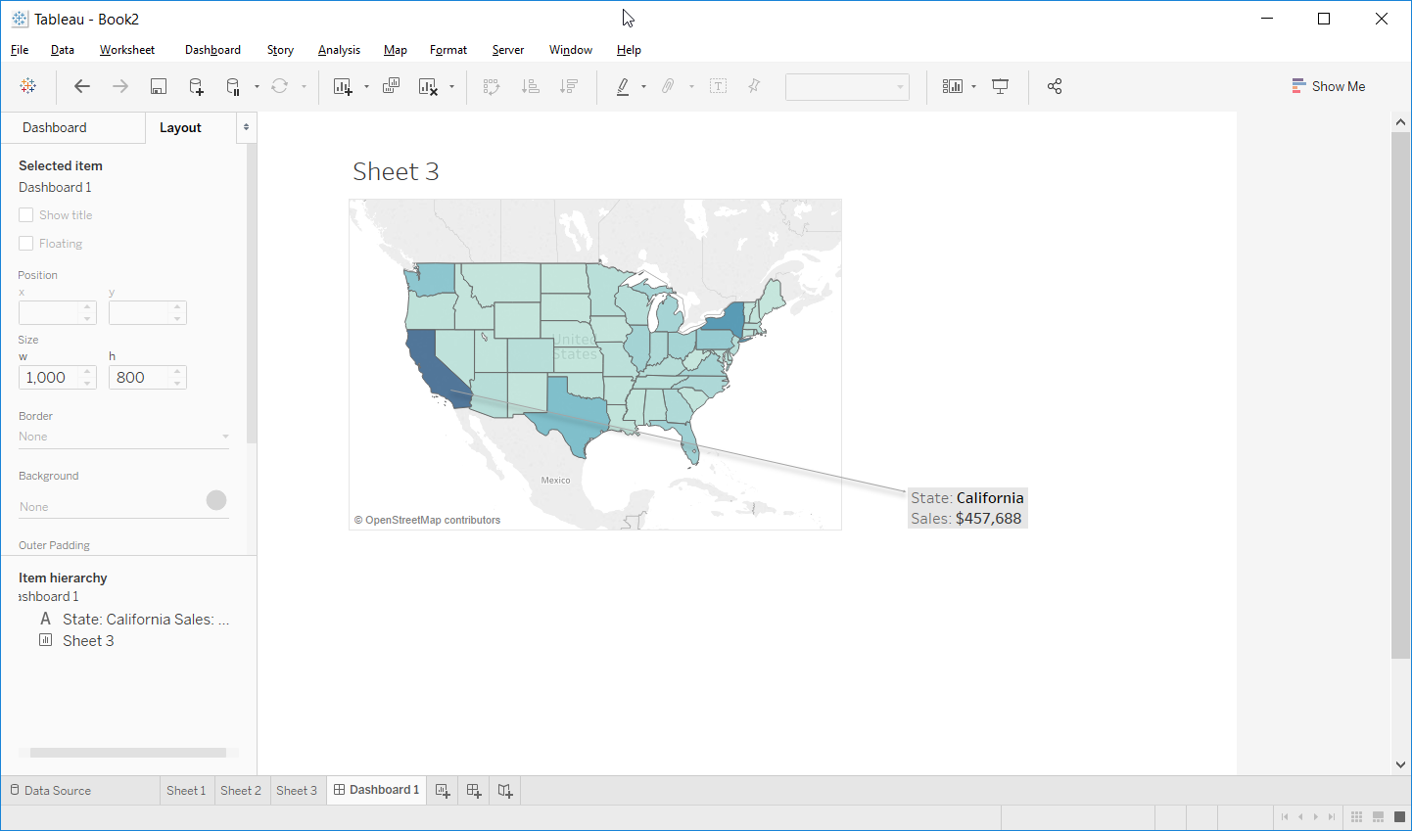Enable the Floating checkbox
The width and height of the screenshot is (1412, 831).
click(25, 243)
